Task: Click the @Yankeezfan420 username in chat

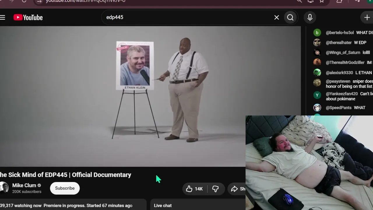Action: coord(342,94)
